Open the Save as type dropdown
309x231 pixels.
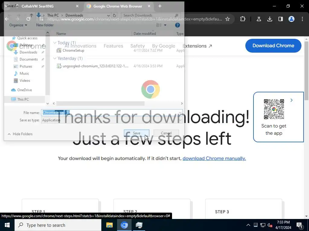click(x=112, y=120)
